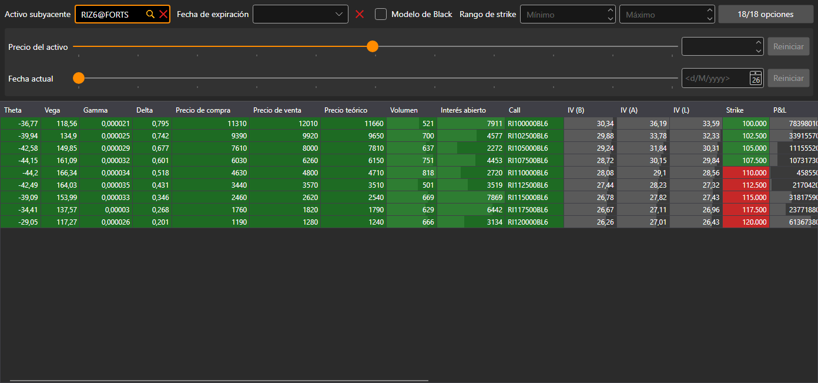The image size is (818, 383).
Task: Click the Fecha actual slider handle
Action: click(x=79, y=78)
